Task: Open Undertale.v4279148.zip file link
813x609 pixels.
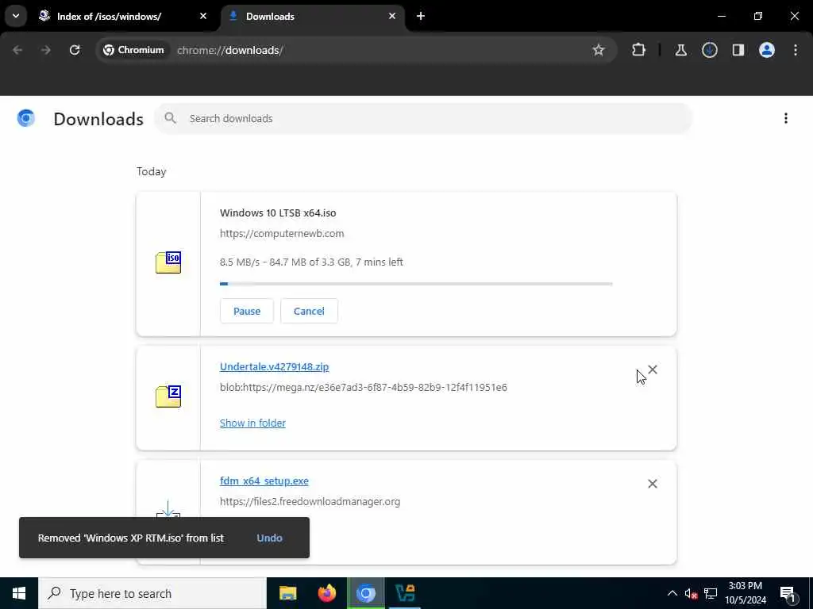Action: coord(274,366)
